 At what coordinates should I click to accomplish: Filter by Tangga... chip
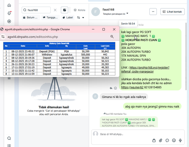(51, 17)
